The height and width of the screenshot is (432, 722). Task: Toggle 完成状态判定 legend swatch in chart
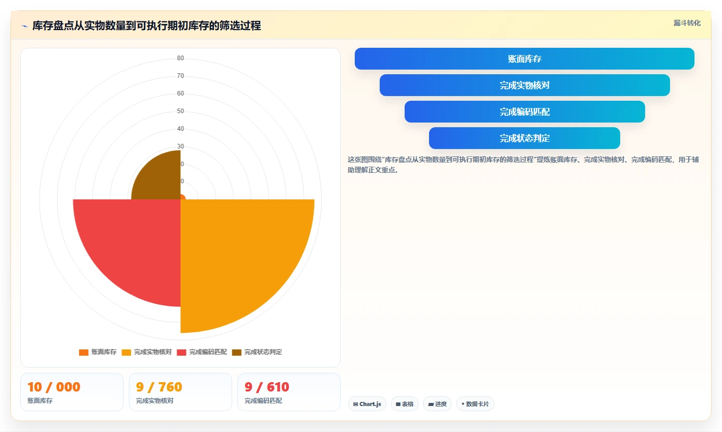[237, 352]
